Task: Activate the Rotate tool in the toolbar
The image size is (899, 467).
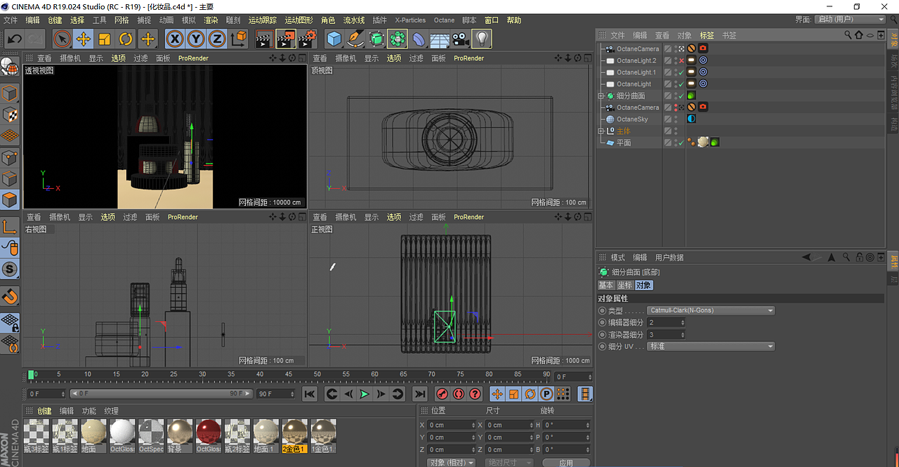Action: (126, 39)
